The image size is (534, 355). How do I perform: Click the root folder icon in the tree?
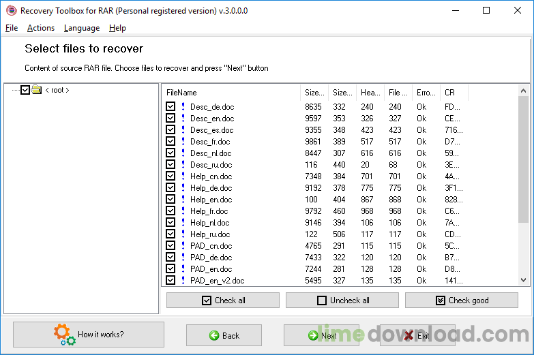[x=36, y=90]
